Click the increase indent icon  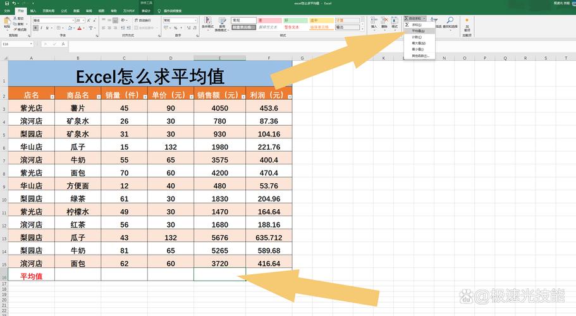(x=128, y=28)
